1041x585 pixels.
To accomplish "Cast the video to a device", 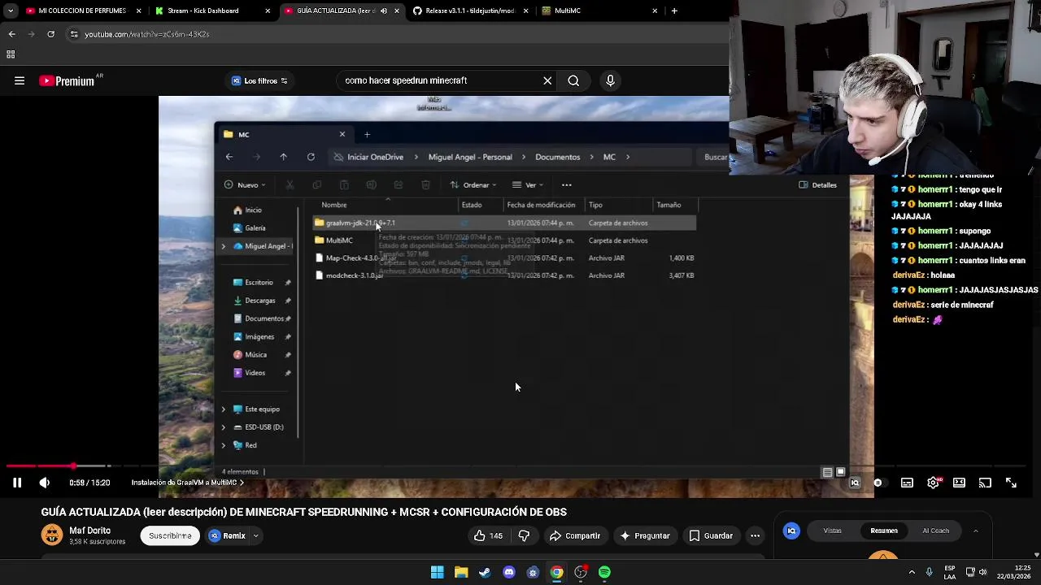I will click(x=985, y=483).
